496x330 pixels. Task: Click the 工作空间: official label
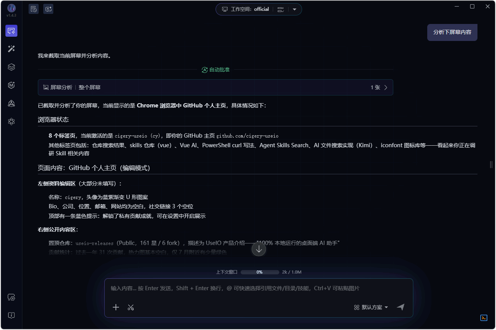tap(250, 9)
